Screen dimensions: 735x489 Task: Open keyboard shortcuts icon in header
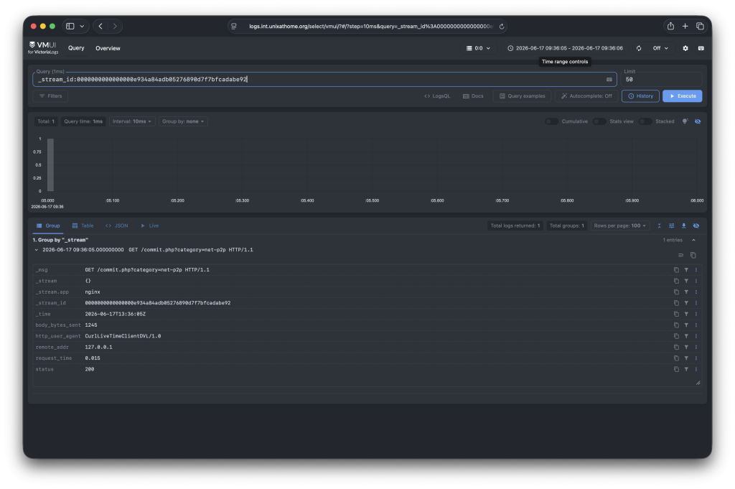point(701,48)
